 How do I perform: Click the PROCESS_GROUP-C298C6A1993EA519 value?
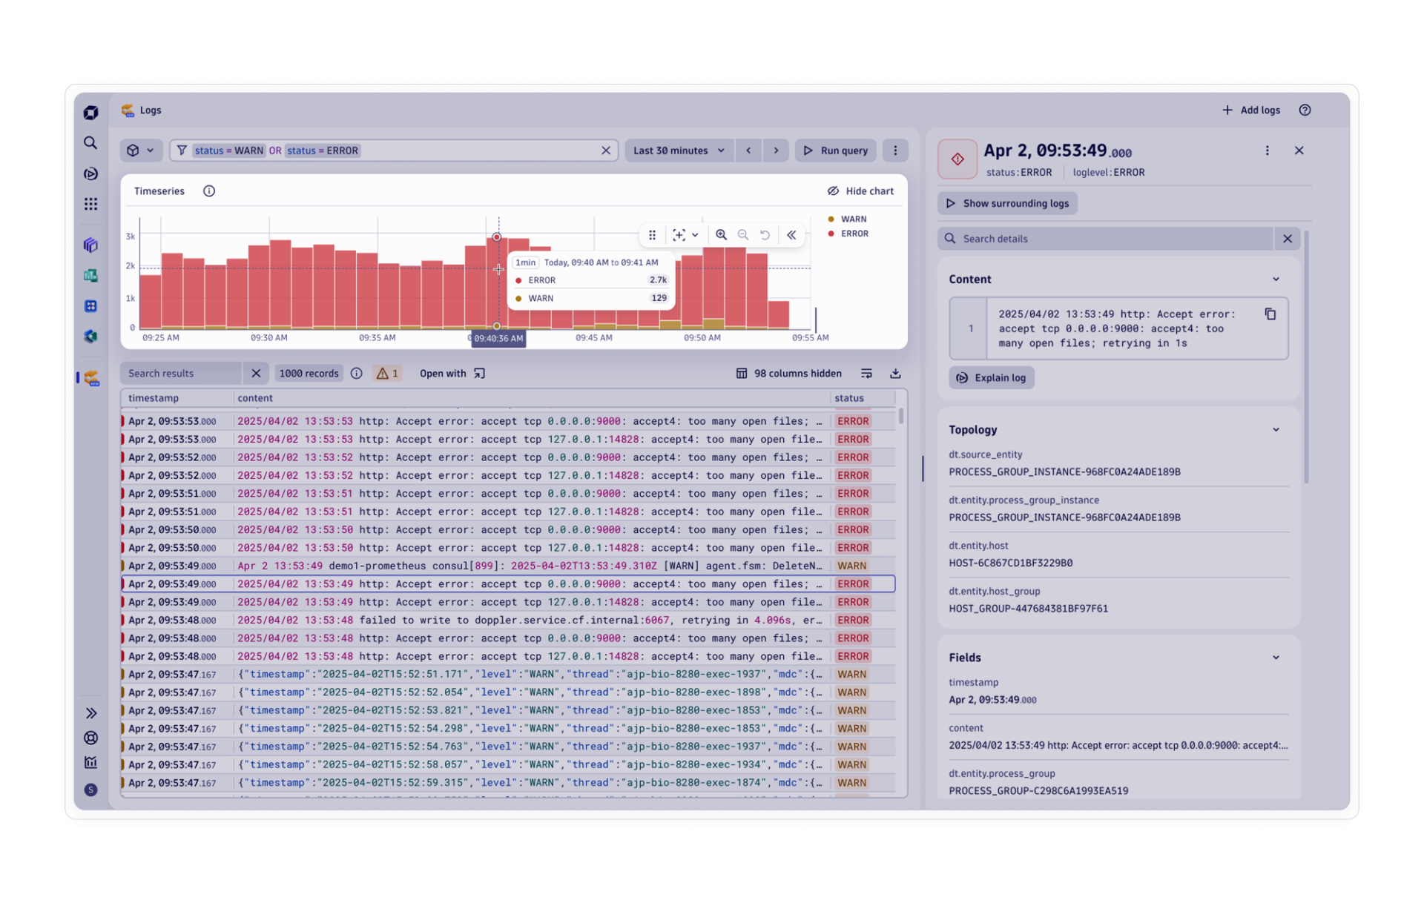pyautogui.click(x=1038, y=791)
